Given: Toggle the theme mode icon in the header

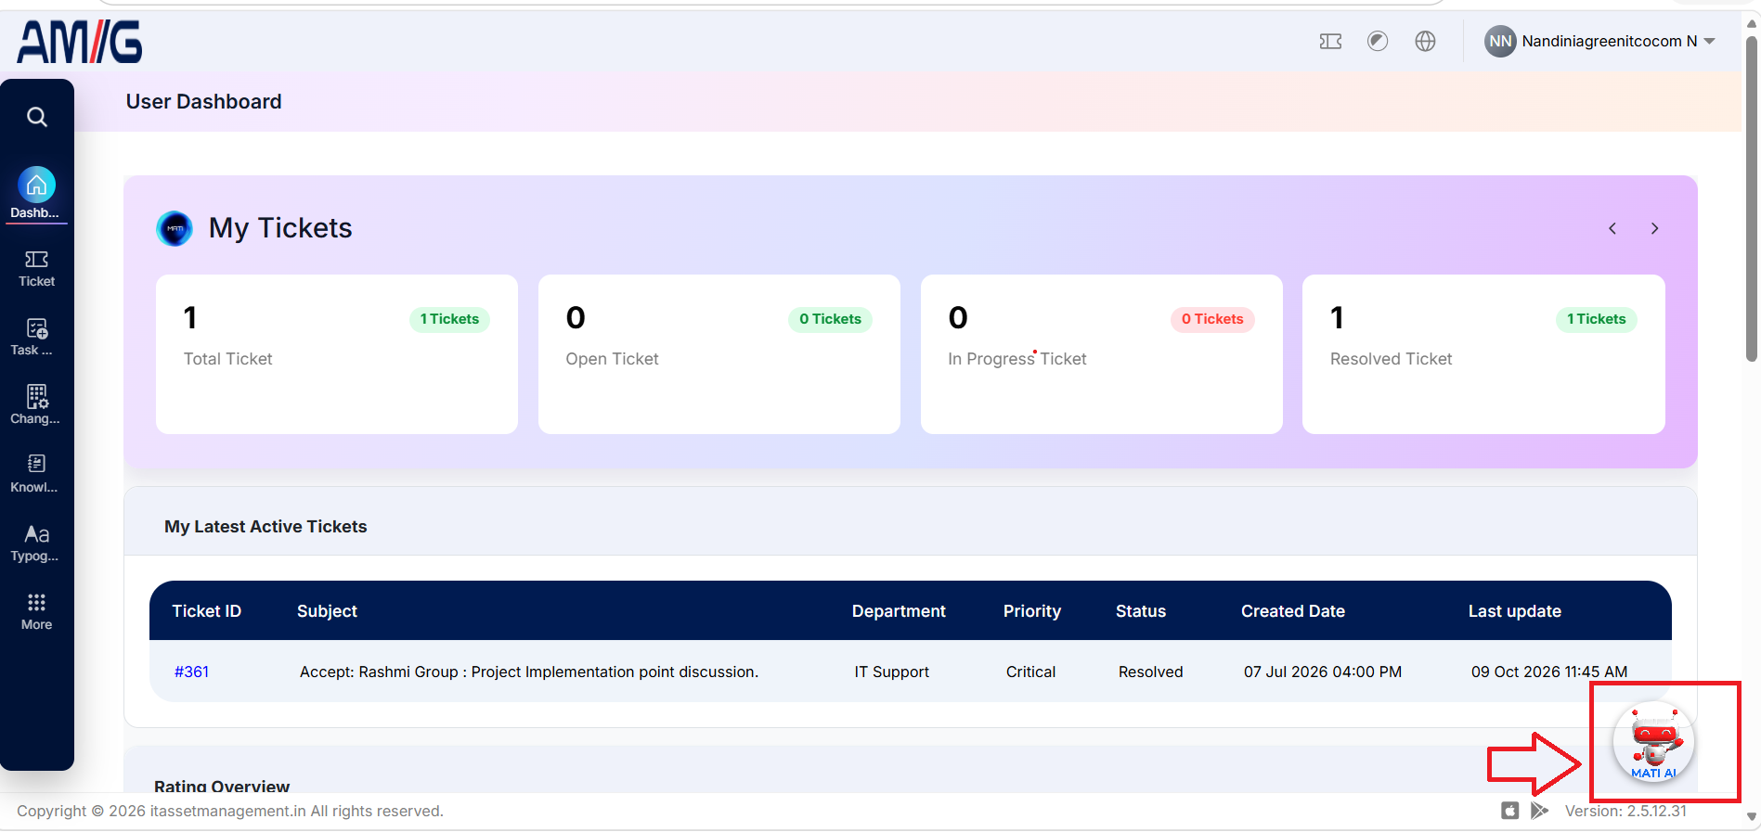Looking at the screenshot, I should (1378, 41).
